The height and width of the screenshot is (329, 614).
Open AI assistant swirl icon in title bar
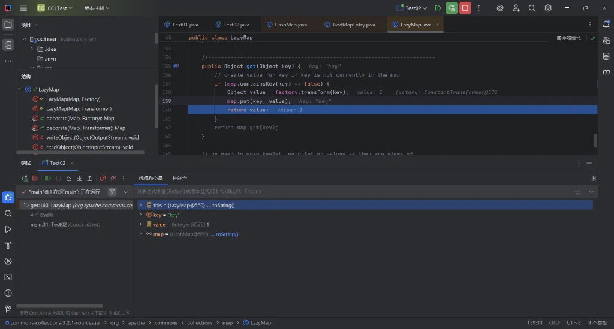click(x=500, y=8)
